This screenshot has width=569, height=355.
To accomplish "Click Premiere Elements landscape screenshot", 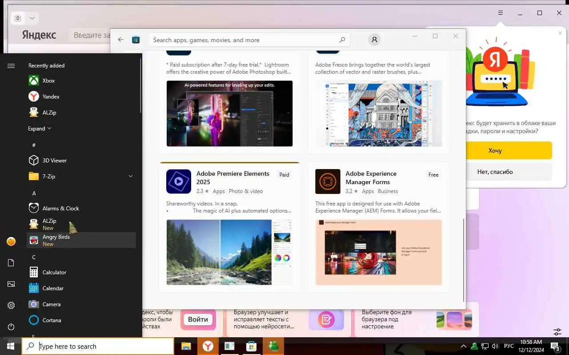I will pos(229,252).
